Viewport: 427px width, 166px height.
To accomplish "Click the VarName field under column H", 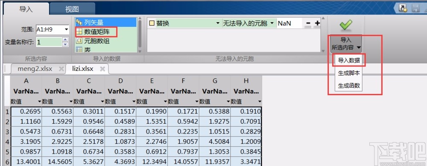I will (246, 91).
